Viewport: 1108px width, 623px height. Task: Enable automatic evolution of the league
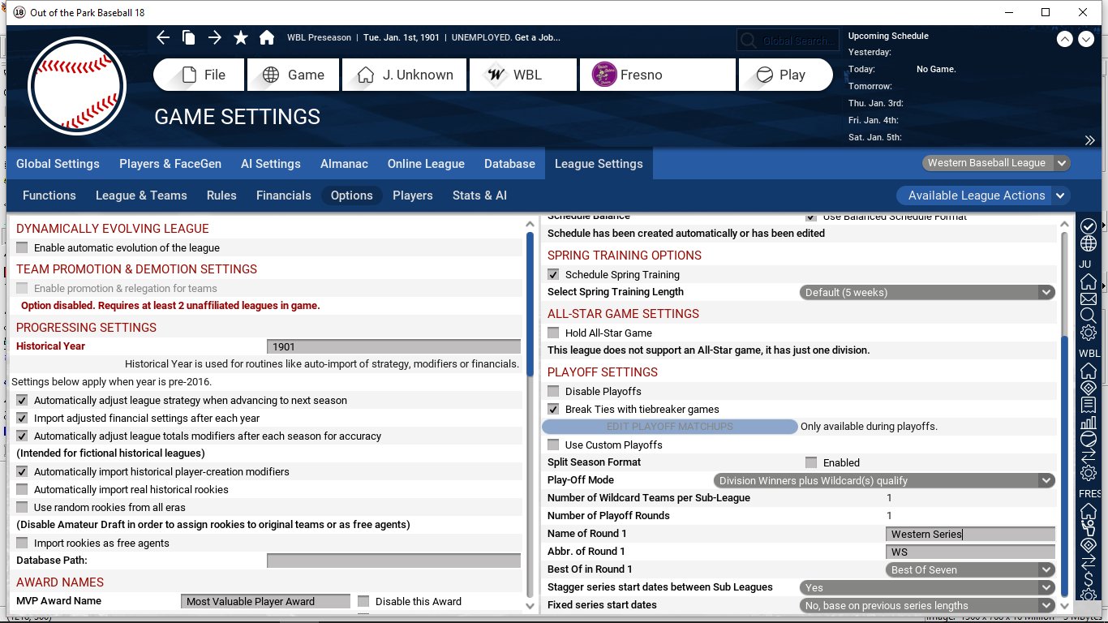(x=22, y=248)
